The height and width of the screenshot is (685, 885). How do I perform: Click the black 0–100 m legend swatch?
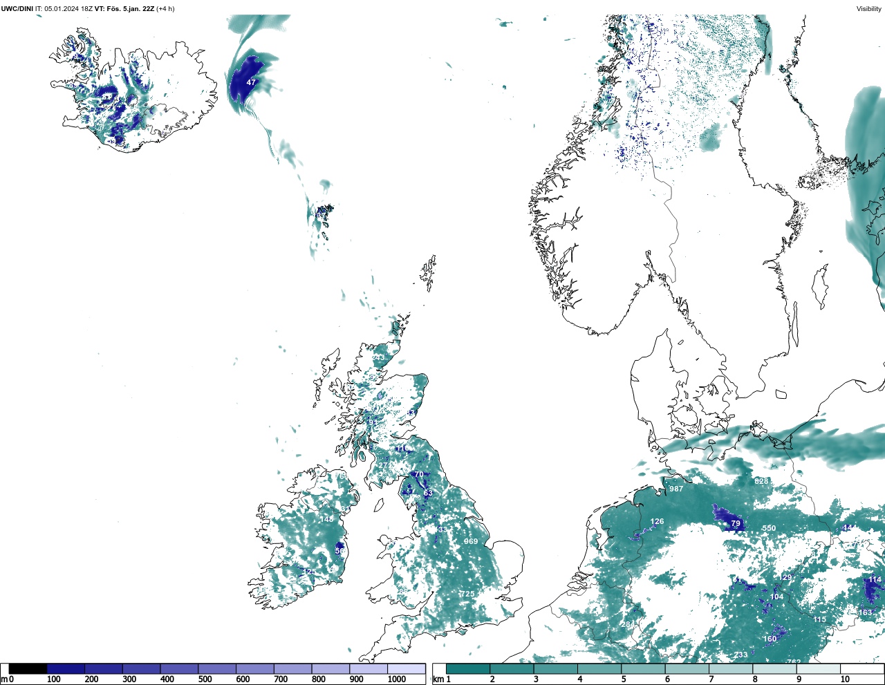click(x=28, y=668)
